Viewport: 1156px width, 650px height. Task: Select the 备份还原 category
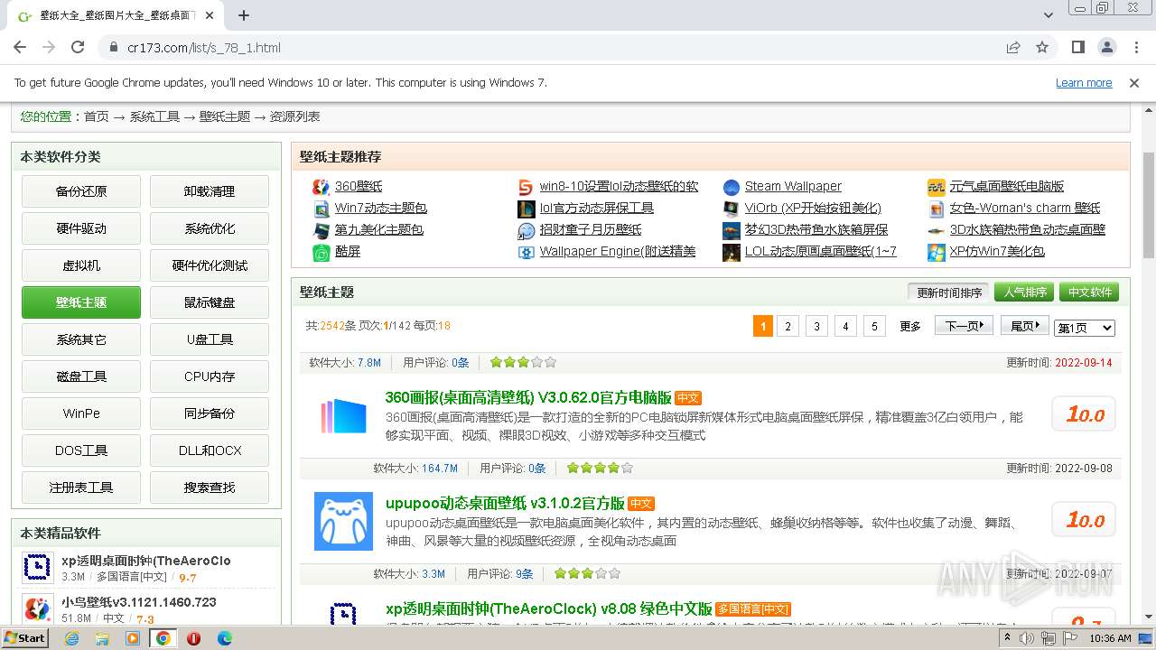point(81,191)
